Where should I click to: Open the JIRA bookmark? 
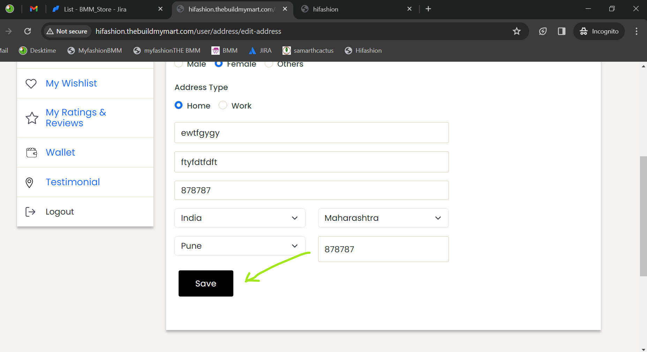260,51
